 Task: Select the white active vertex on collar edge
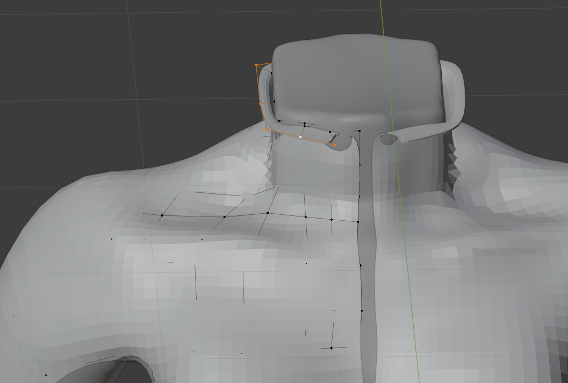pos(300,137)
